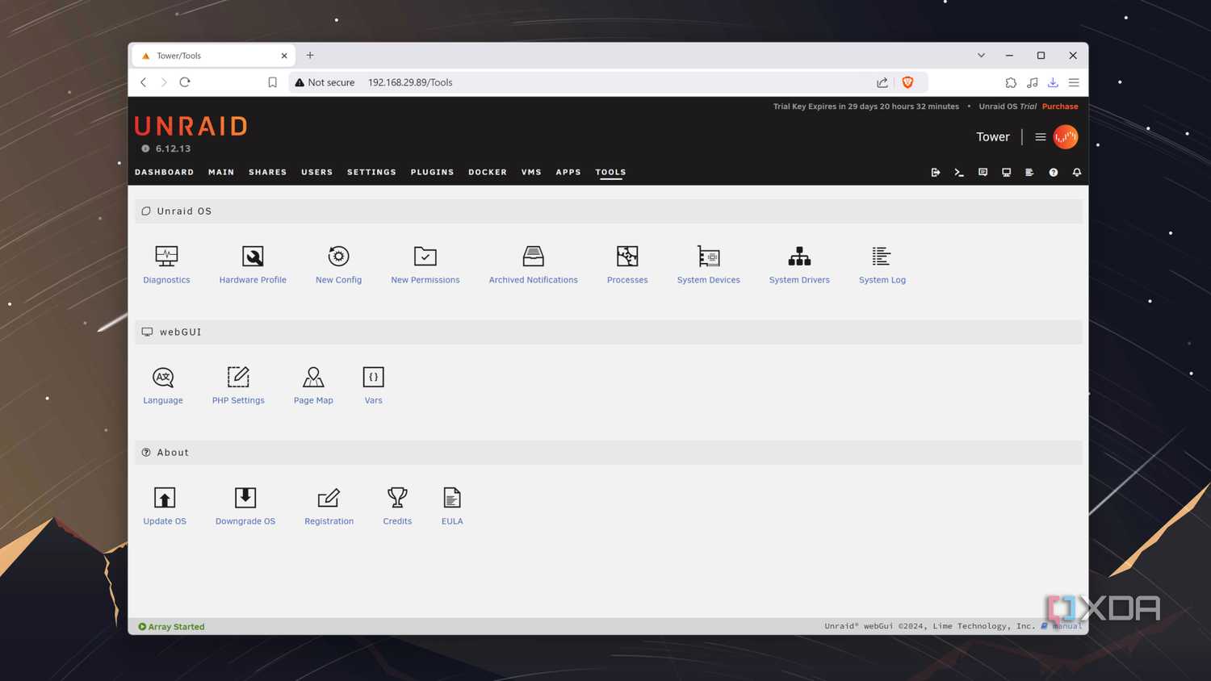Open Registration page
1211x681 pixels.
click(x=329, y=506)
